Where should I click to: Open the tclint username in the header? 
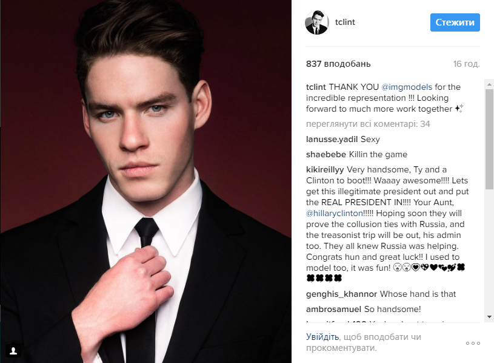point(345,22)
